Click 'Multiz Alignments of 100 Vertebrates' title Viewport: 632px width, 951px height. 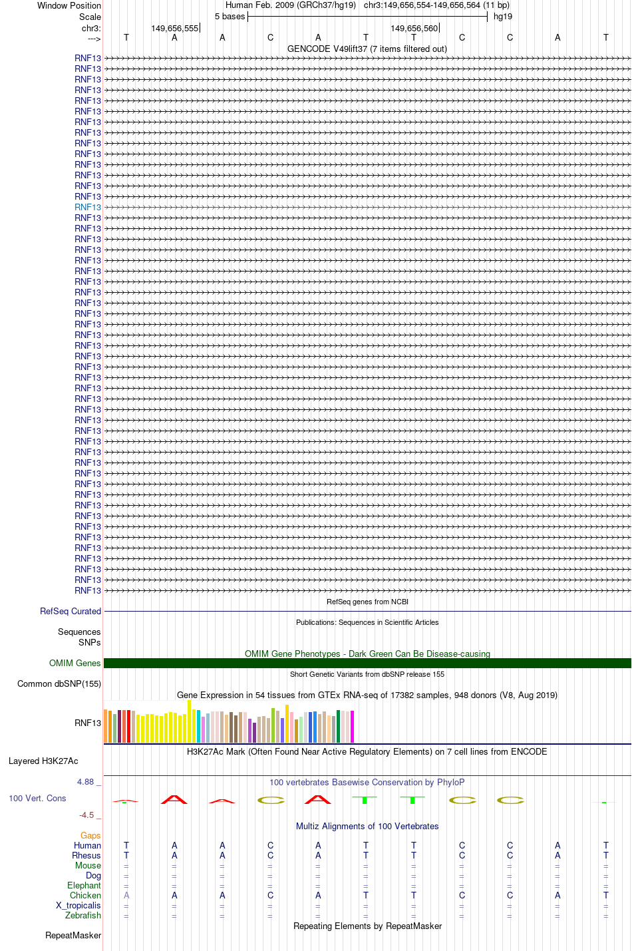pyautogui.click(x=367, y=826)
